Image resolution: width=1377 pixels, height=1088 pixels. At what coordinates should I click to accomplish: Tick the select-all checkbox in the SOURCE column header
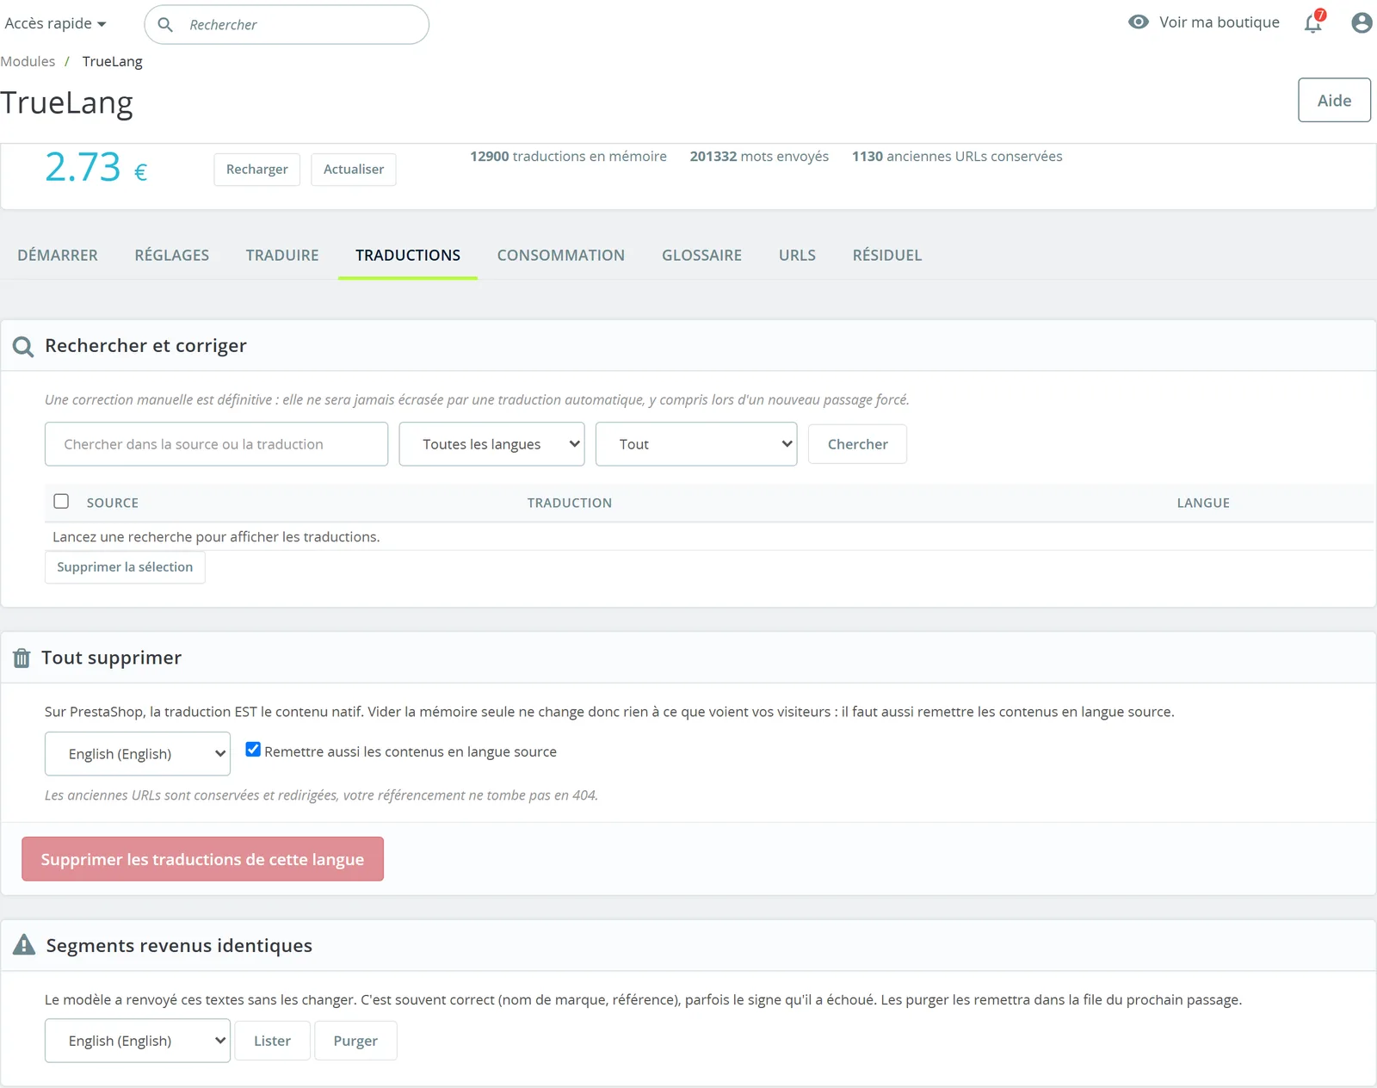pyautogui.click(x=61, y=501)
